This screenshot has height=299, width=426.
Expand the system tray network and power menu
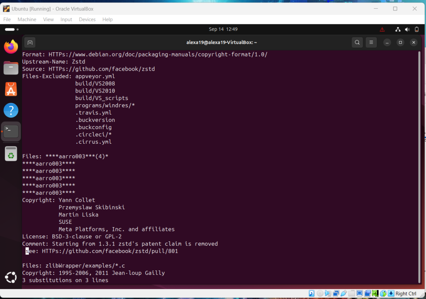pos(406,29)
